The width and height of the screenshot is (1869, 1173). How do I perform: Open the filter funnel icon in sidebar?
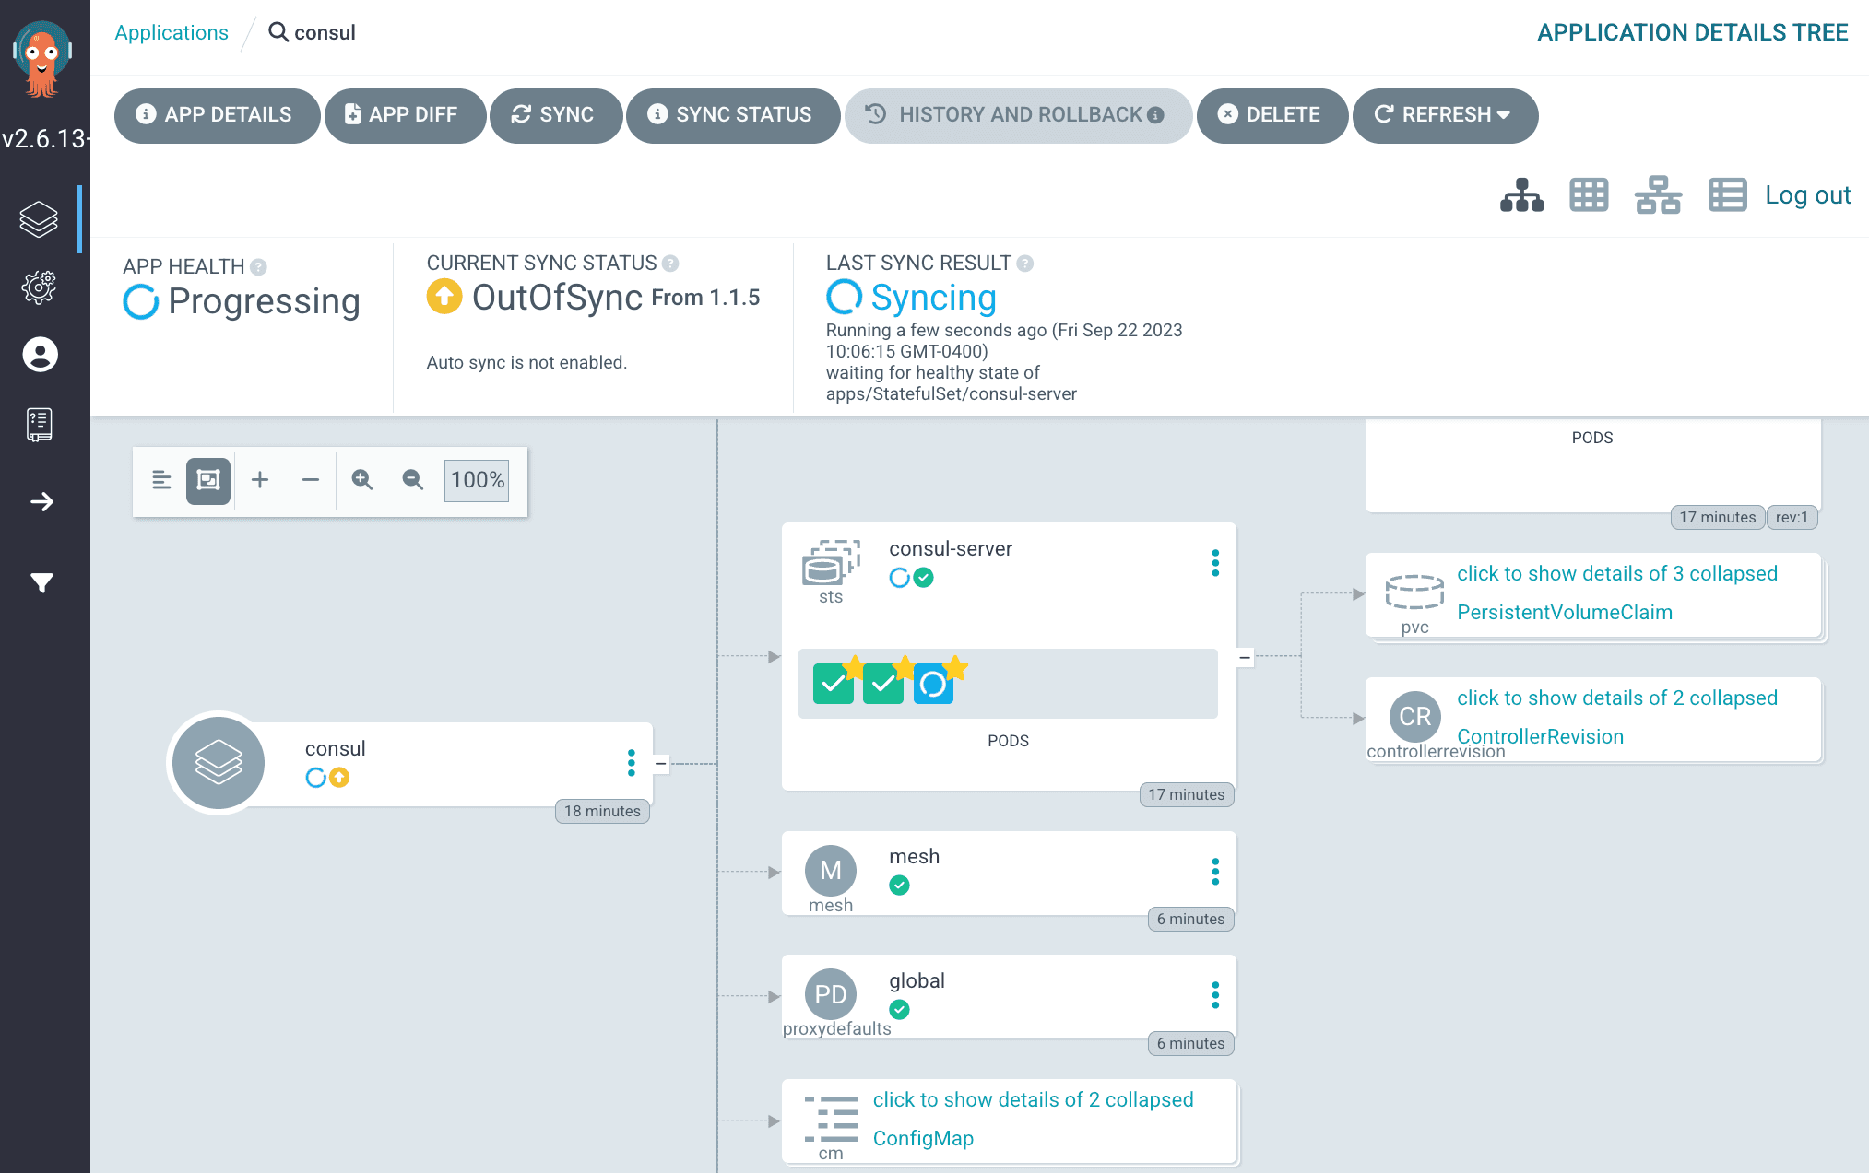coord(41,582)
